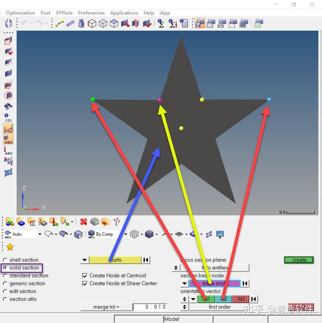The width and height of the screenshot is (322, 323).
Task: Click the green create button
Action: point(299,260)
